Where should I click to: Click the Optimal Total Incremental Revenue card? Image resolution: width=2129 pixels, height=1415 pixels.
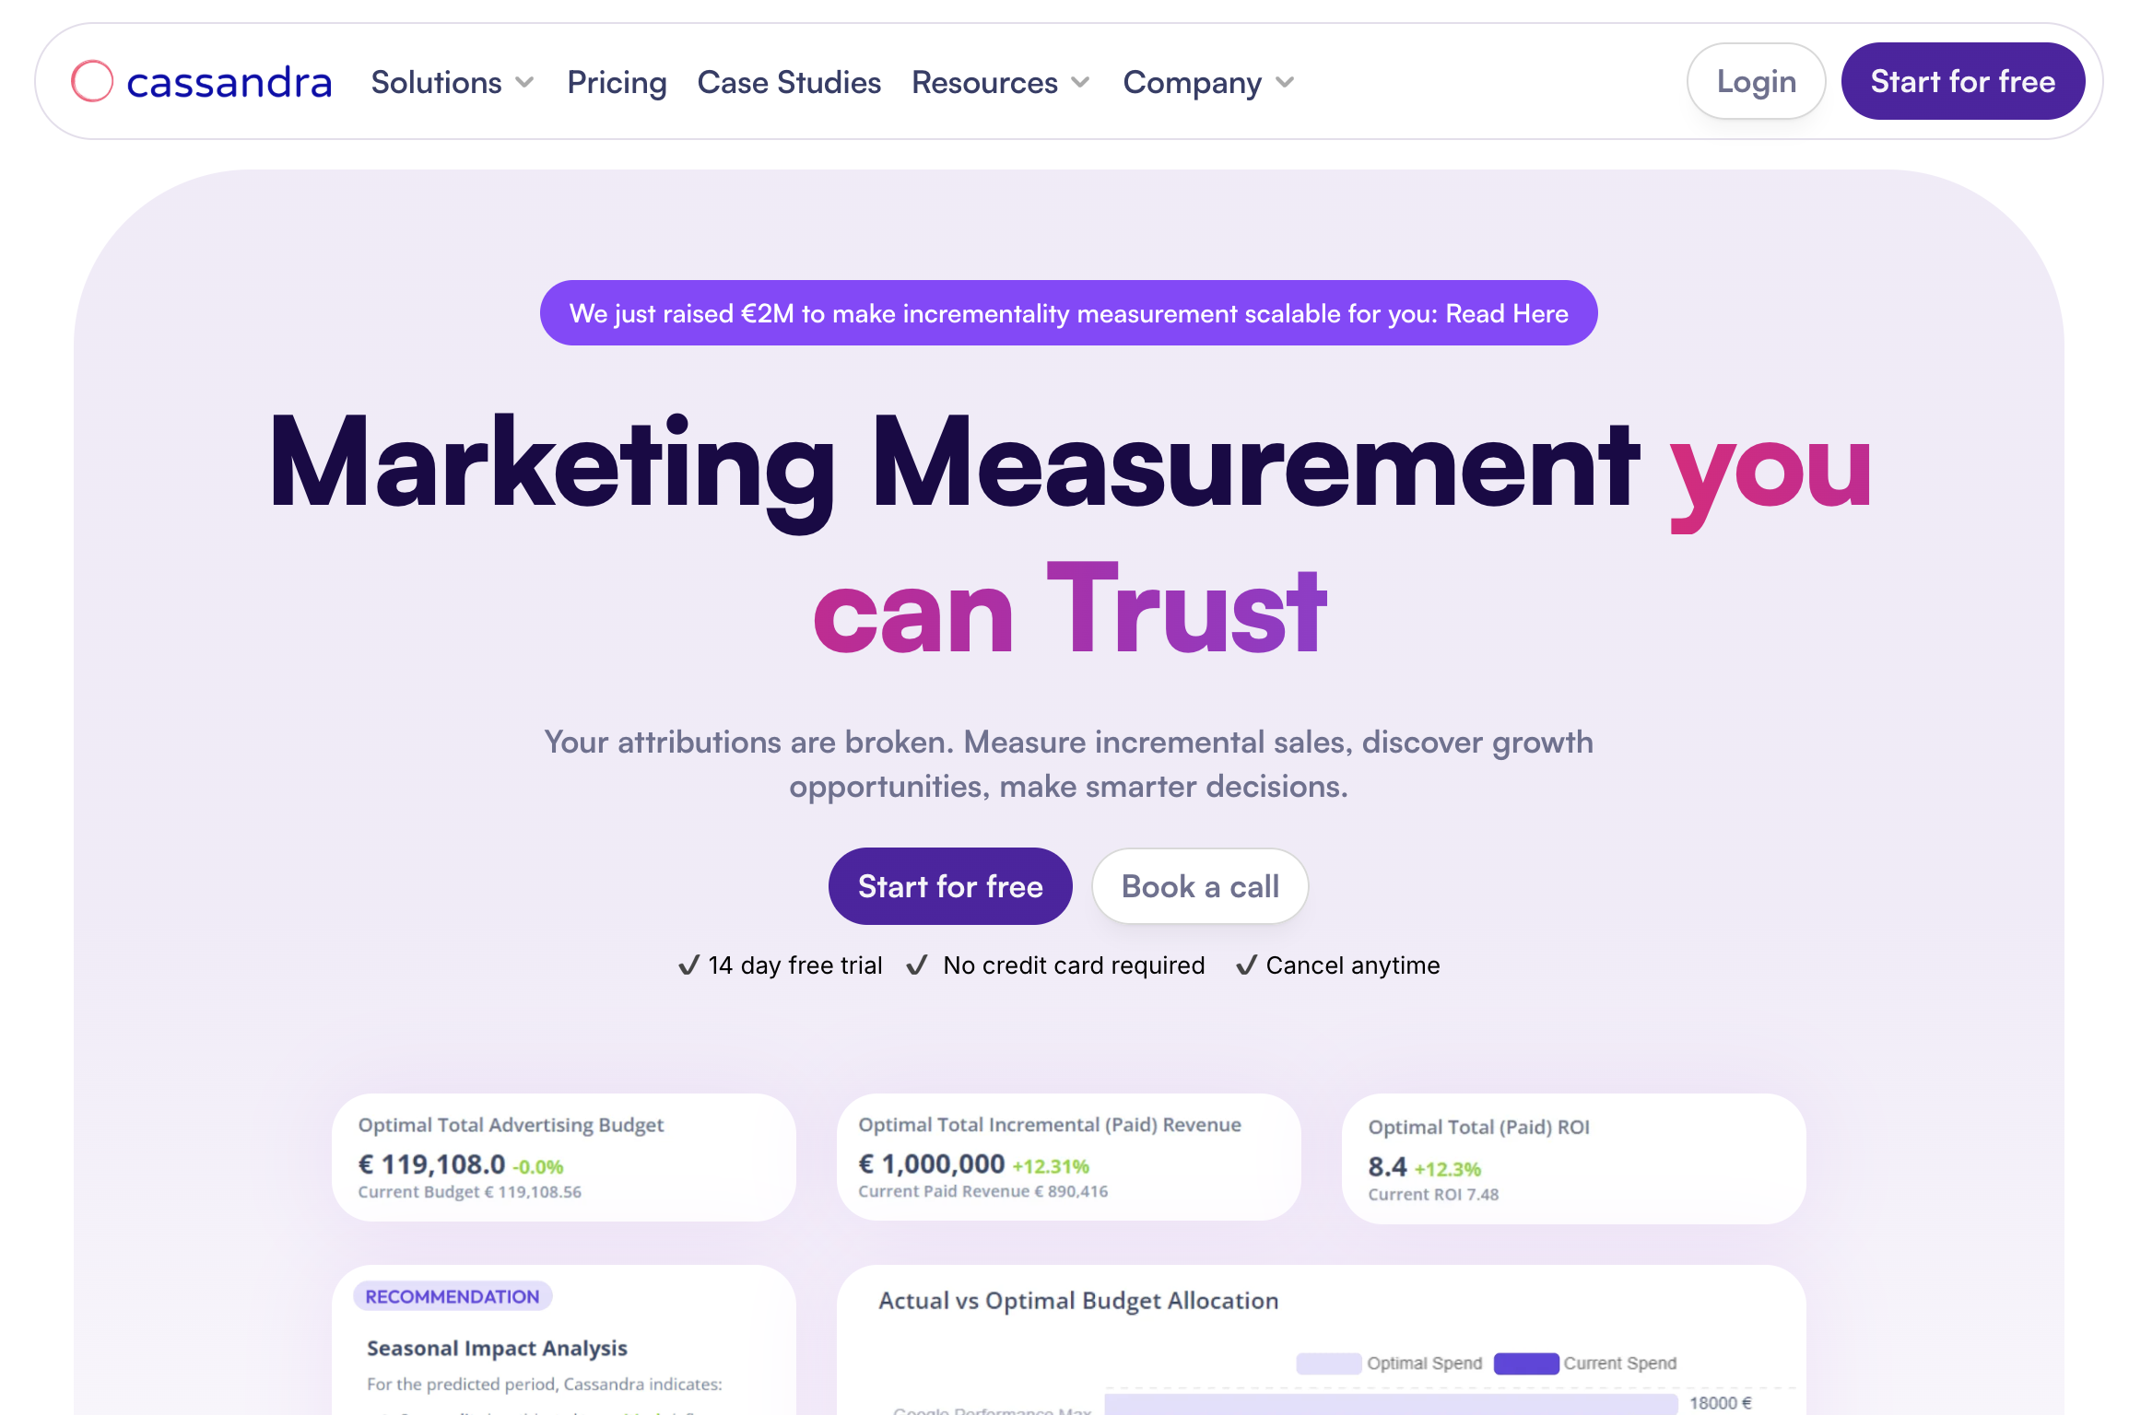pyautogui.click(x=1068, y=1157)
